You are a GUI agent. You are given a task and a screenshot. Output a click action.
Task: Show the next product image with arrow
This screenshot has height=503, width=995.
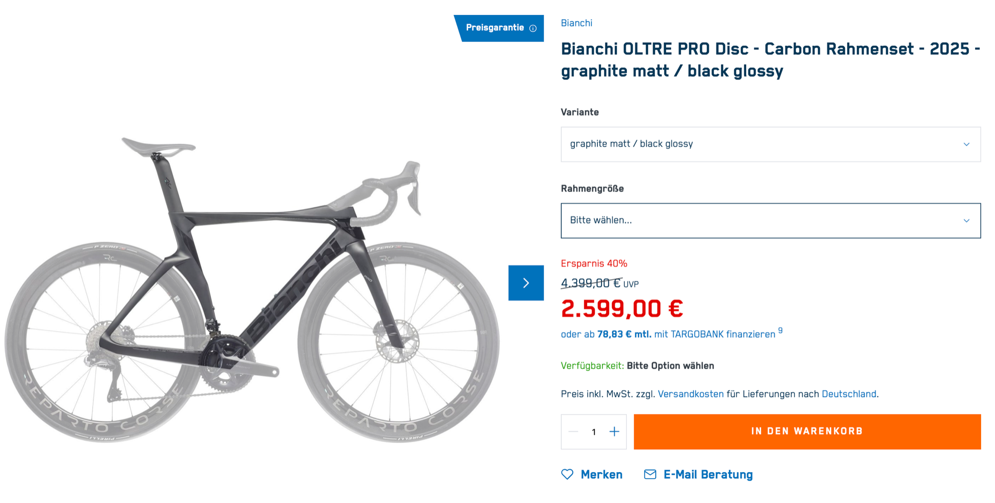click(526, 283)
